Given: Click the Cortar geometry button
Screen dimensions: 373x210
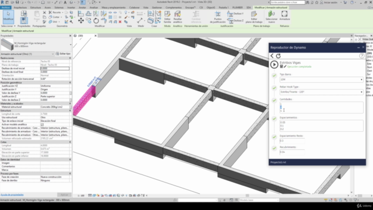Looking at the screenshot, I should pos(54,17).
